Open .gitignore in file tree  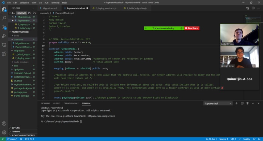pyautogui.click(x=23, y=69)
